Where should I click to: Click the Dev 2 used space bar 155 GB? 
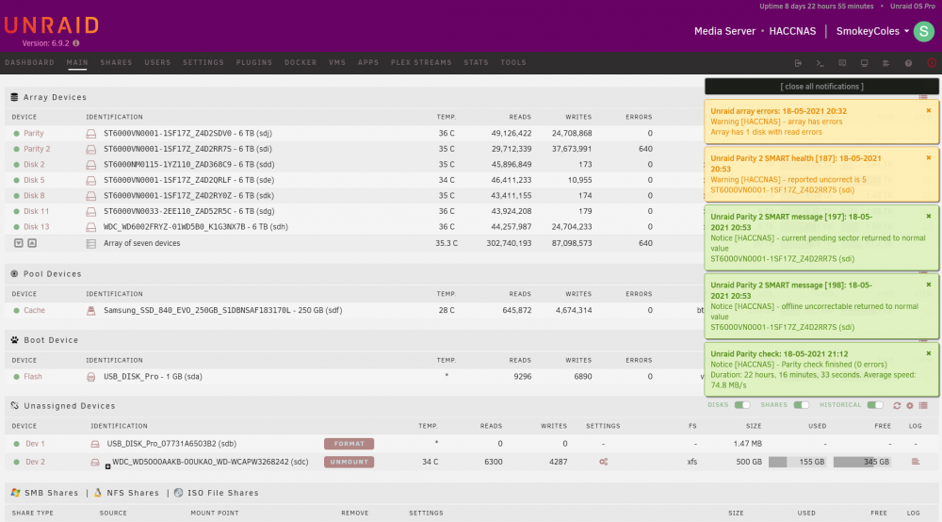coord(797,462)
